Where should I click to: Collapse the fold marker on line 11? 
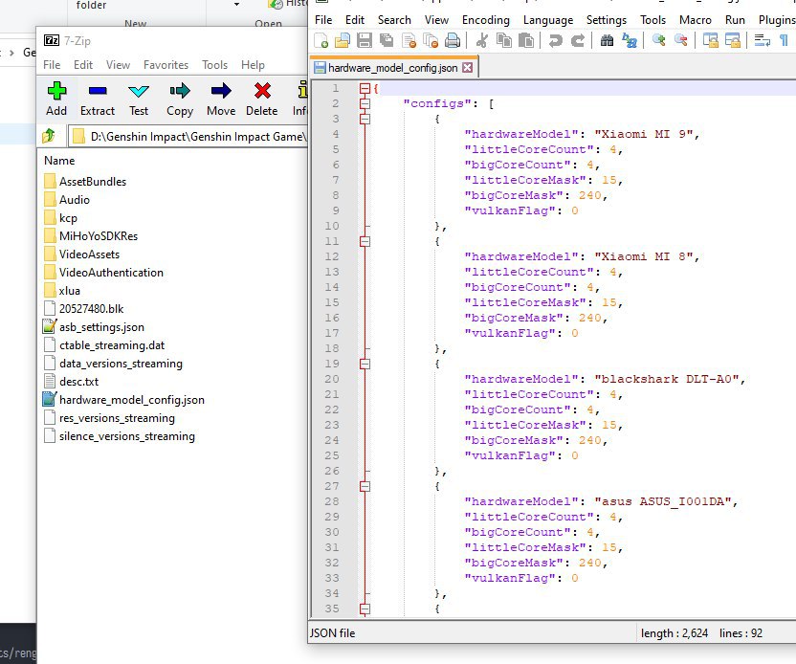click(365, 241)
